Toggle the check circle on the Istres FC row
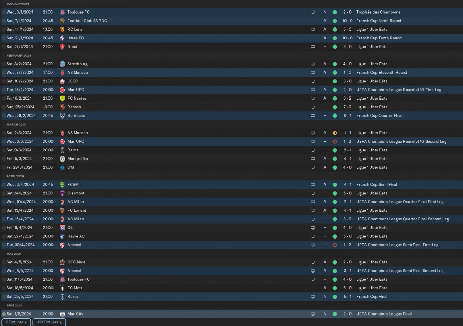This screenshot has width=463, height=326. [x=4, y=38]
